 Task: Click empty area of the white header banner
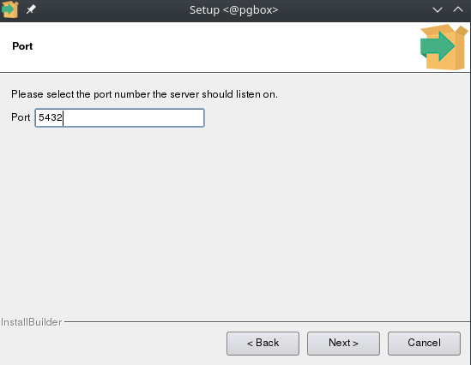coord(210,47)
